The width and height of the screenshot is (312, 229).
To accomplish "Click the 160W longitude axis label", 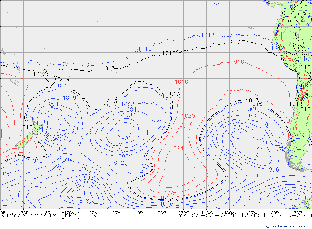I will pyautogui.click(x=92, y=213).
